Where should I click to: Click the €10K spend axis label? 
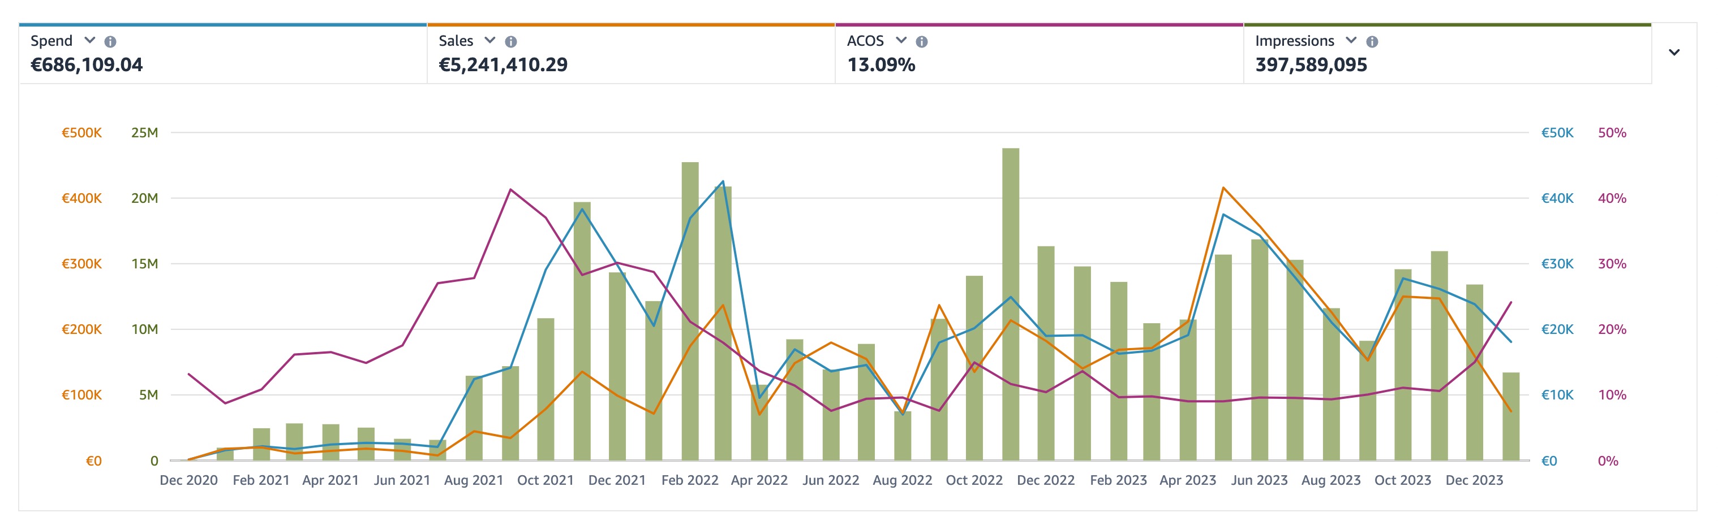tap(1557, 395)
